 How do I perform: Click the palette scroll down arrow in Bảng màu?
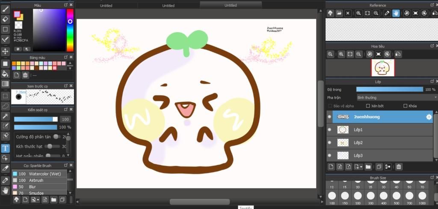click(71, 68)
